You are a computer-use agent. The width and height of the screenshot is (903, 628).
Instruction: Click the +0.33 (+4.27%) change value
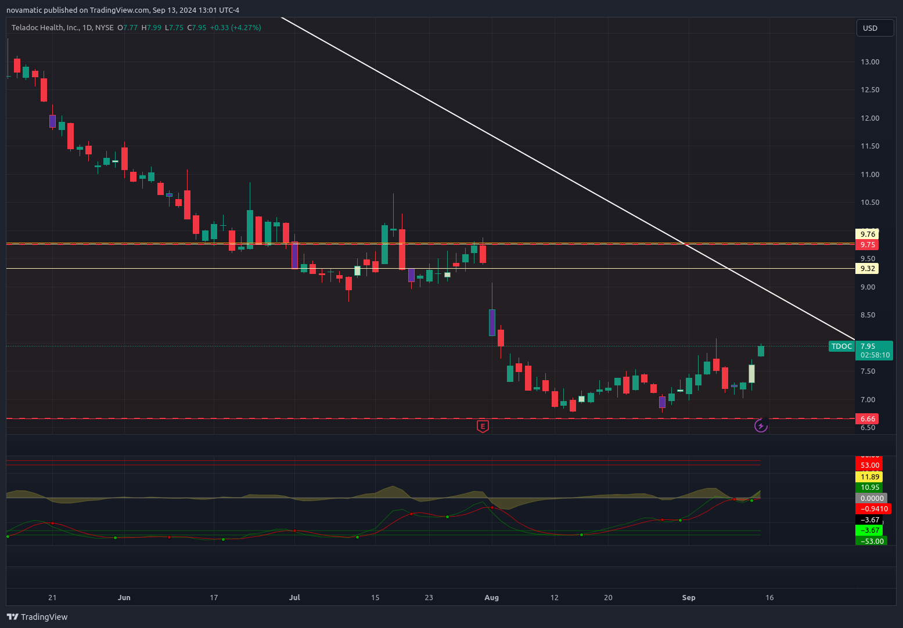(x=235, y=27)
